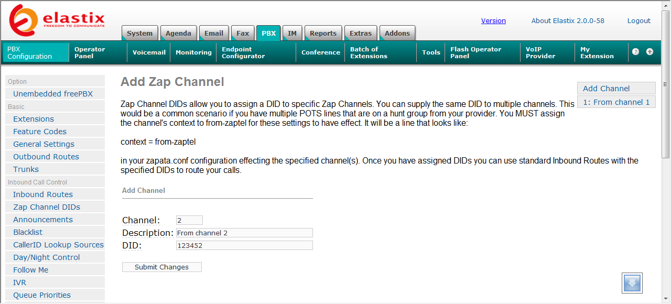Open the Agenda tab
Image resolution: width=671 pixels, height=304 pixels.
tap(178, 33)
